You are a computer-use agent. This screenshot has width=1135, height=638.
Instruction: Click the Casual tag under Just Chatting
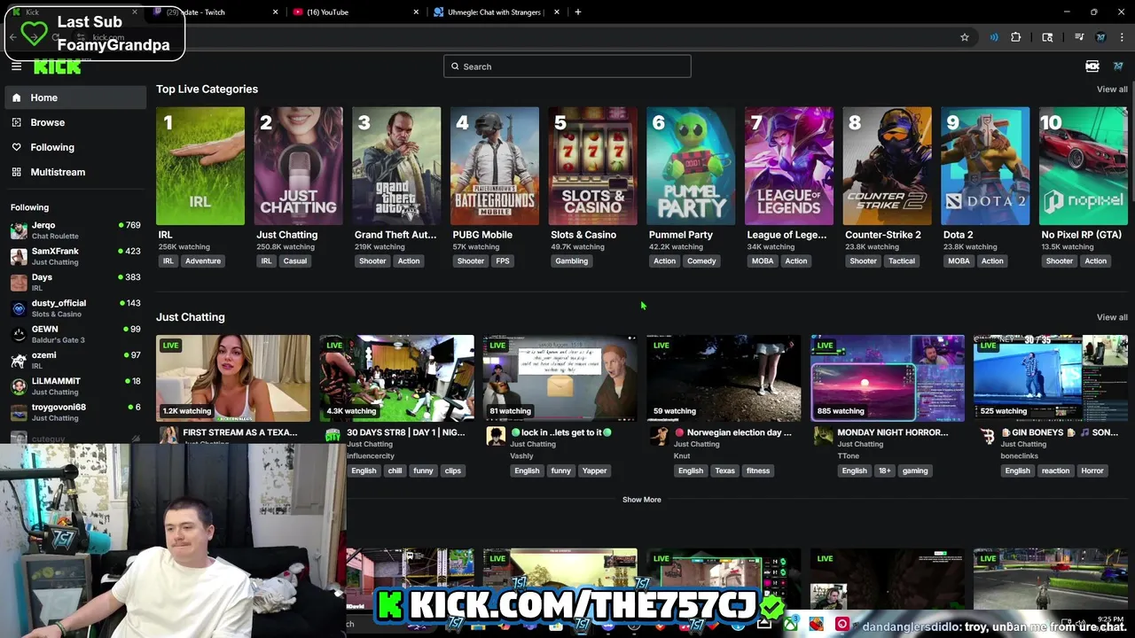[x=295, y=261]
